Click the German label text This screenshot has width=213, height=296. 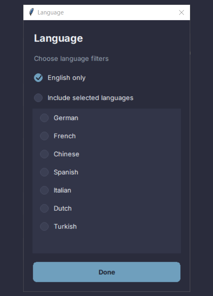click(x=66, y=118)
